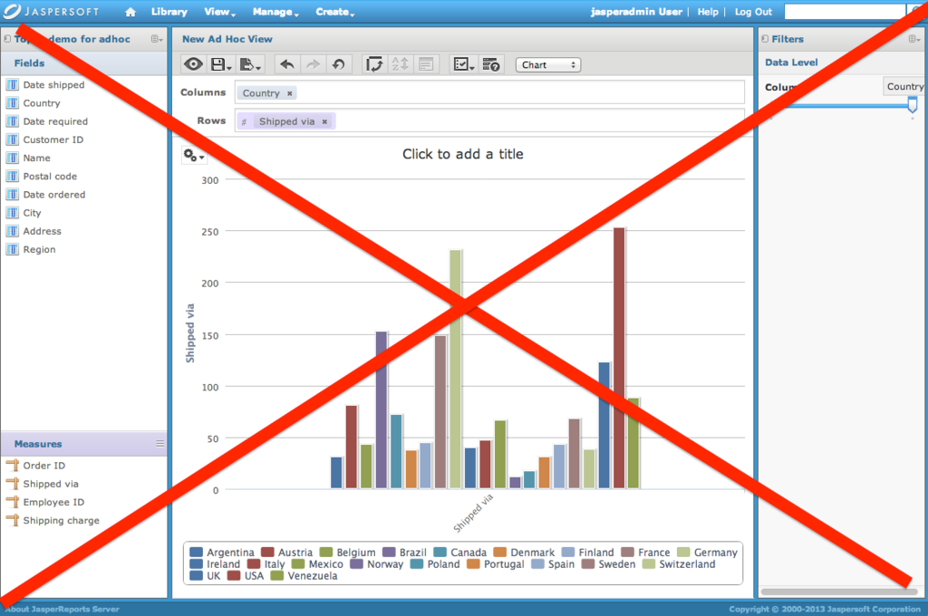
Task: Select the Address field
Action: 42,231
